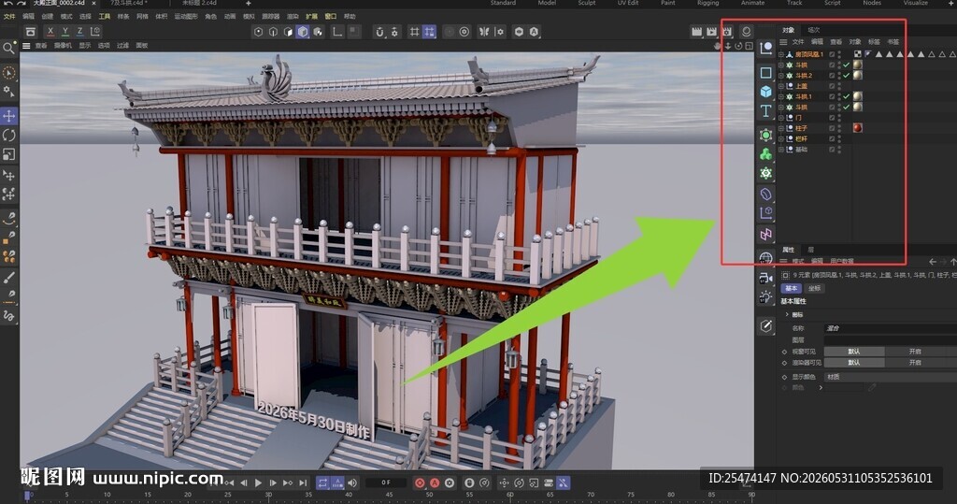Toggle the green checkmark on 斗拱.1
This screenshot has width=957, height=504.
point(847,96)
